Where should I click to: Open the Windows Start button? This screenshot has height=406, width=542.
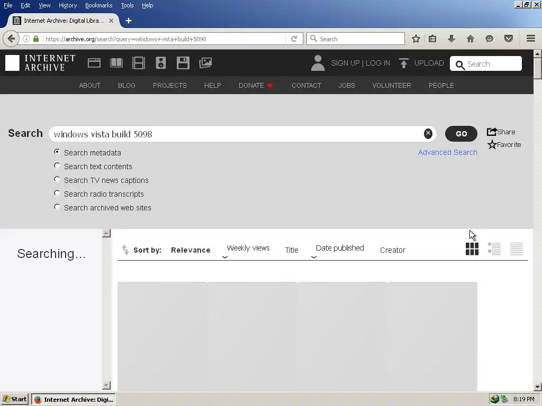pyautogui.click(x=14, y=399)
